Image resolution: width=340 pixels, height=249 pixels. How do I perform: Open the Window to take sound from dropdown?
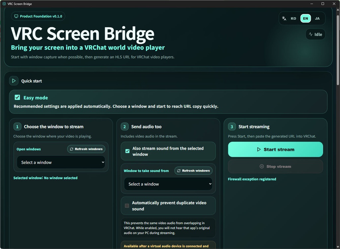pyautogui.click(x=168, y=184)
